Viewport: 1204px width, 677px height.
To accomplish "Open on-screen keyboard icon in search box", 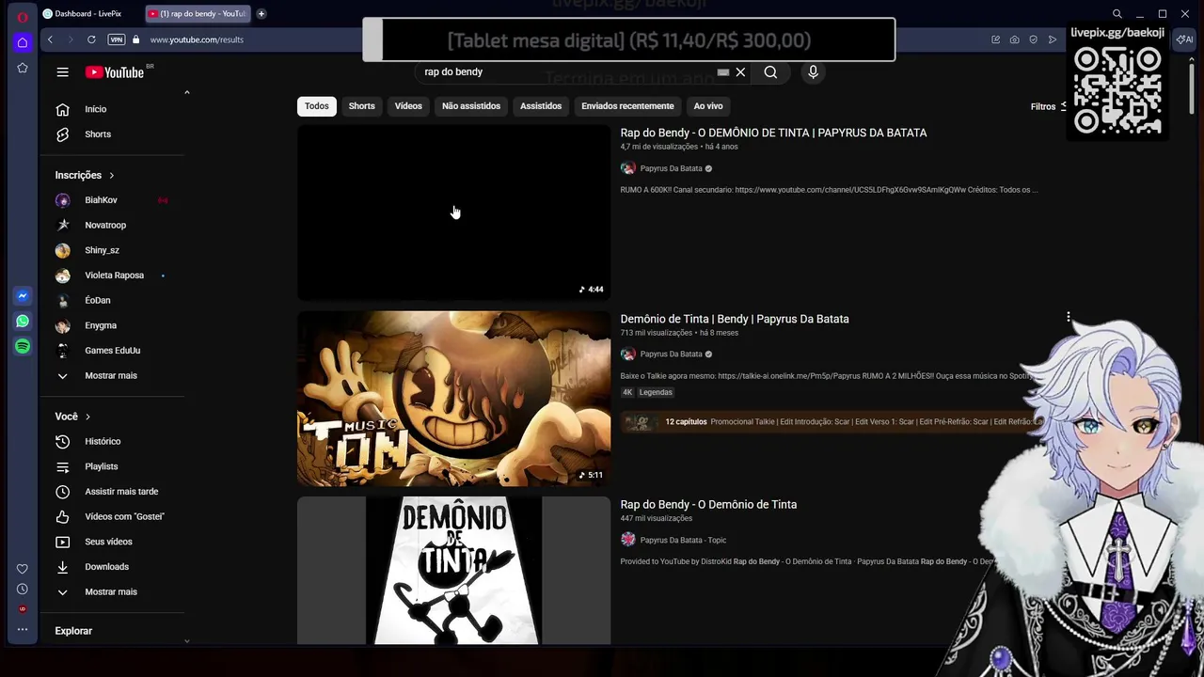I will (722, 72).
